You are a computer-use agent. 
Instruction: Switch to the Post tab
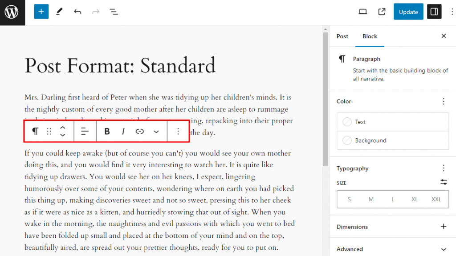click(x=342, y=36)
